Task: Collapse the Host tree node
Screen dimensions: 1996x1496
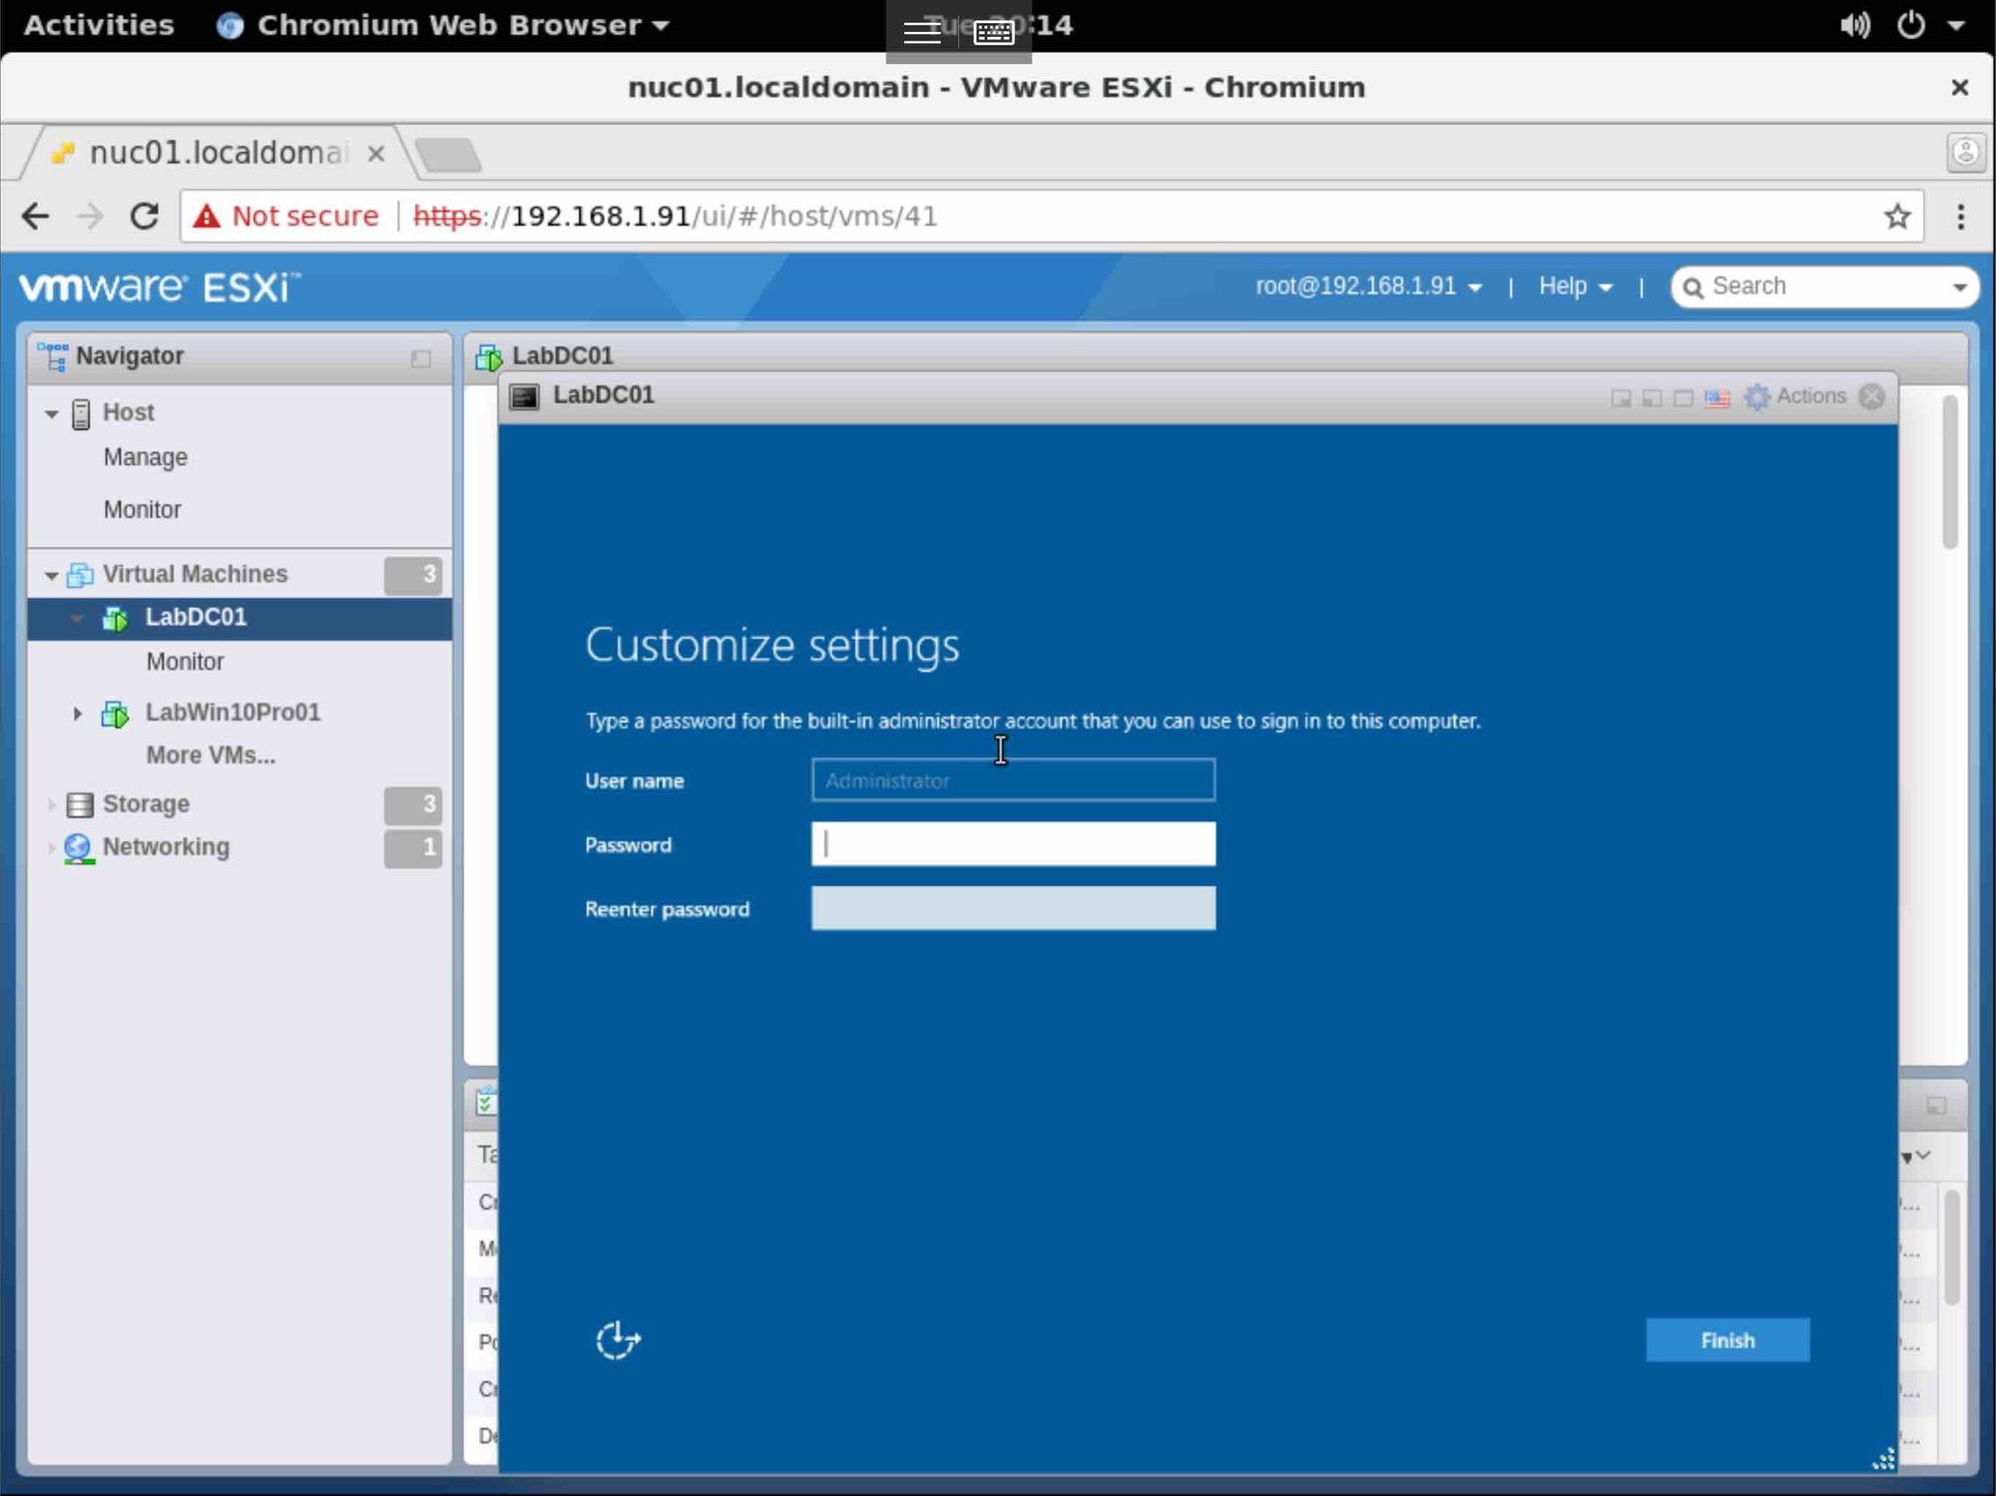Action: coord(51,414)
